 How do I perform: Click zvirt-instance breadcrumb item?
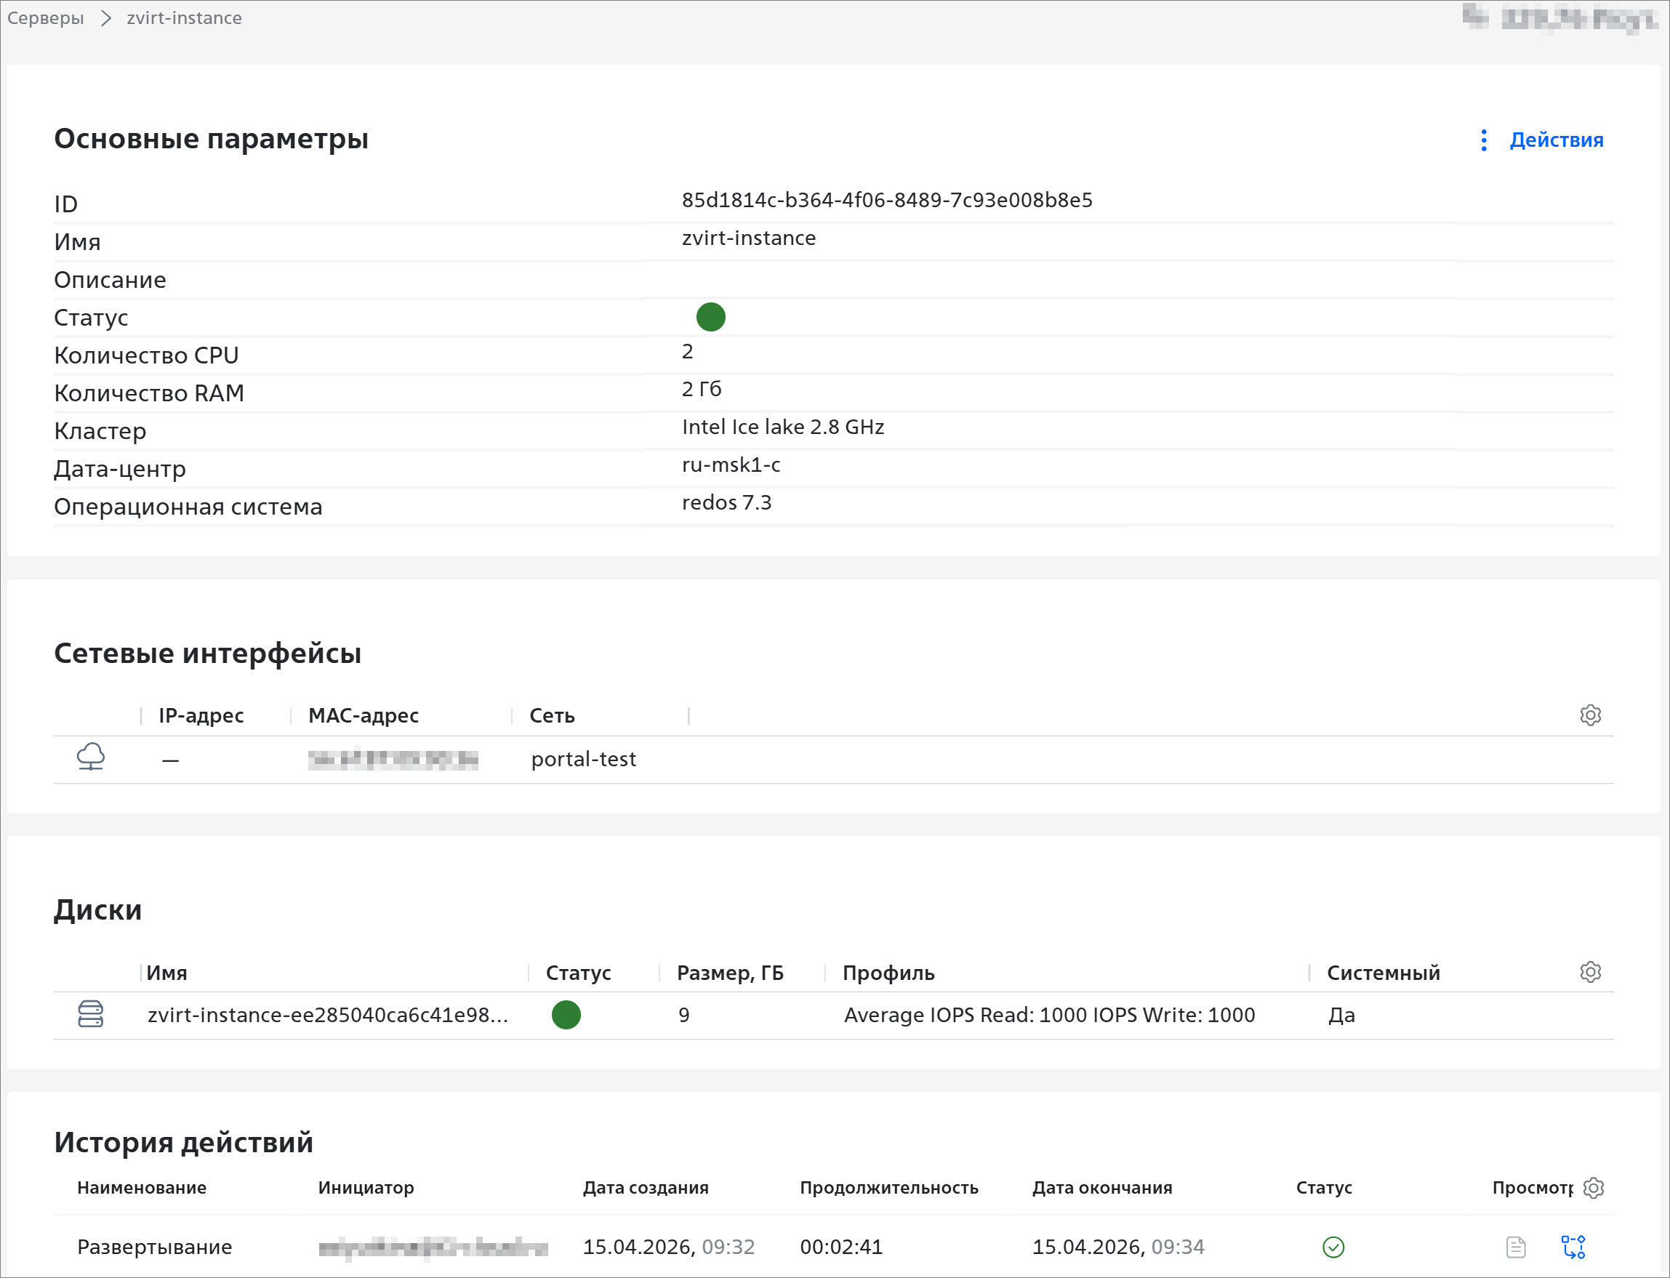click(184, 18)
